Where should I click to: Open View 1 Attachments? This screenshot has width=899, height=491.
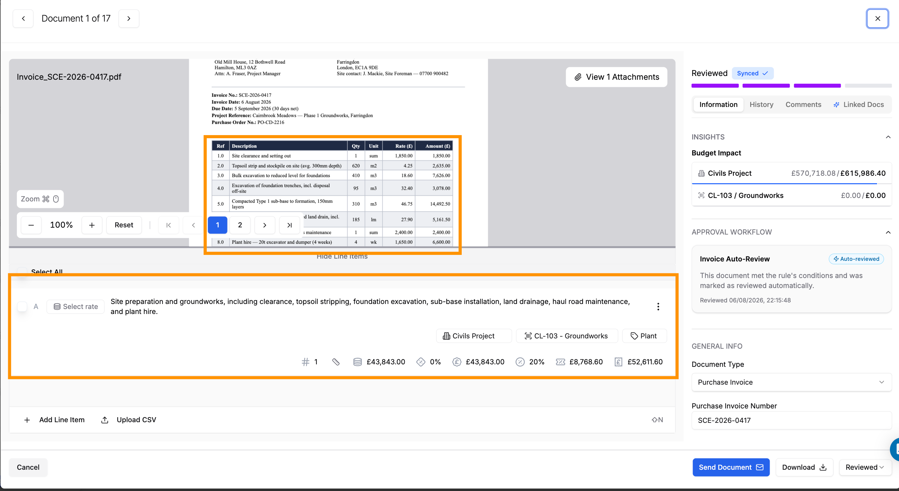(x=617, y=77)
